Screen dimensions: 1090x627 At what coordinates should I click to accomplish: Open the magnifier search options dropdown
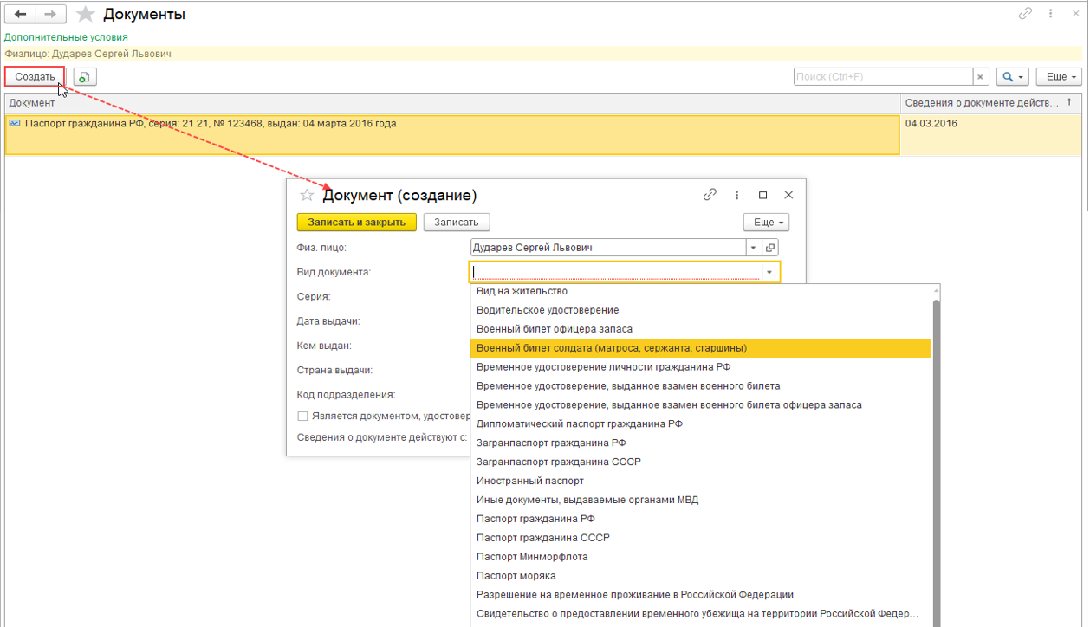click(1011, 77)
